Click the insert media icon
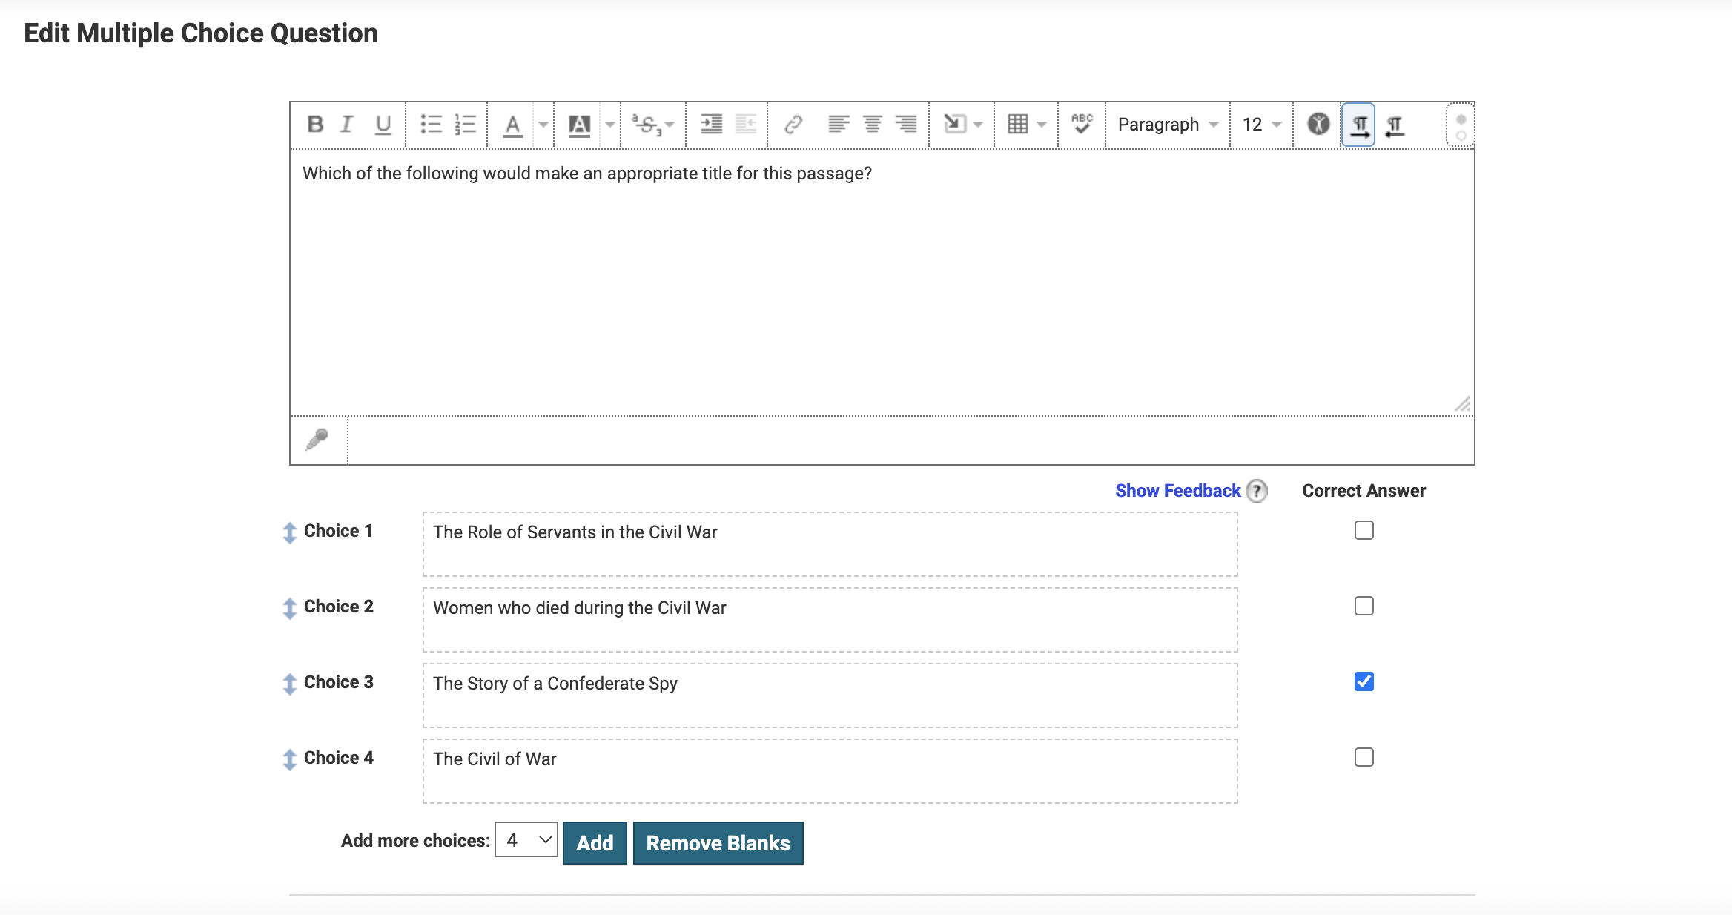The image size is (1732, 915). tap(954, 125)
